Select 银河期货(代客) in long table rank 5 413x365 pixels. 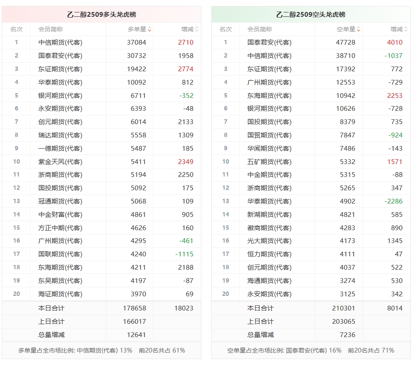pyautogui.click(x=60, y=95)
